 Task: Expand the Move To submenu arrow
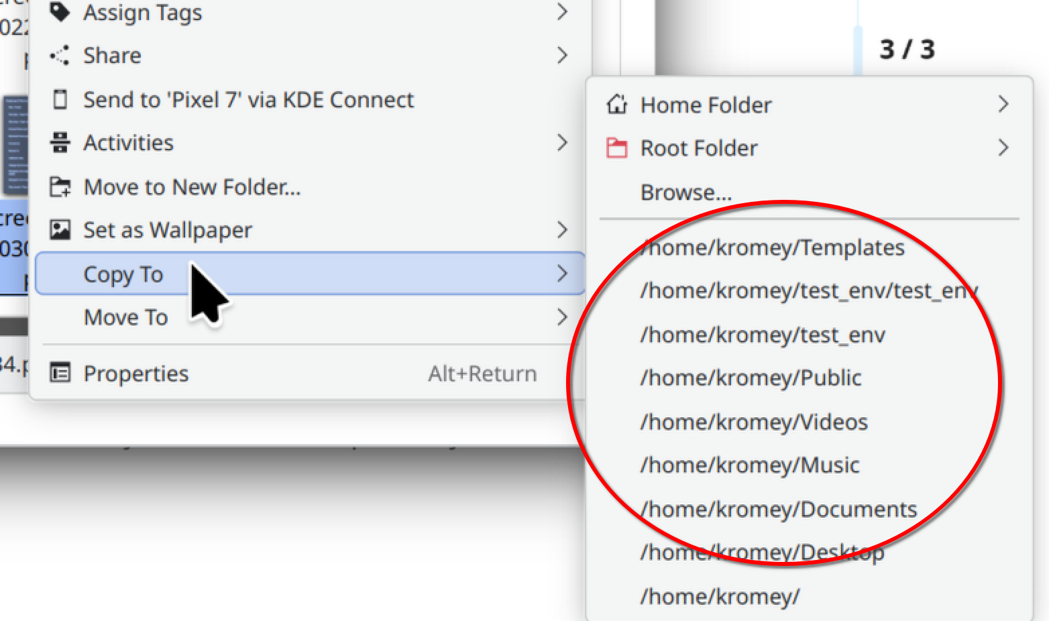(x=562, y=317)
